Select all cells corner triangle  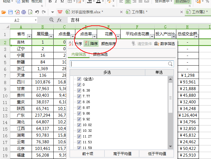[x=8, y=27]
